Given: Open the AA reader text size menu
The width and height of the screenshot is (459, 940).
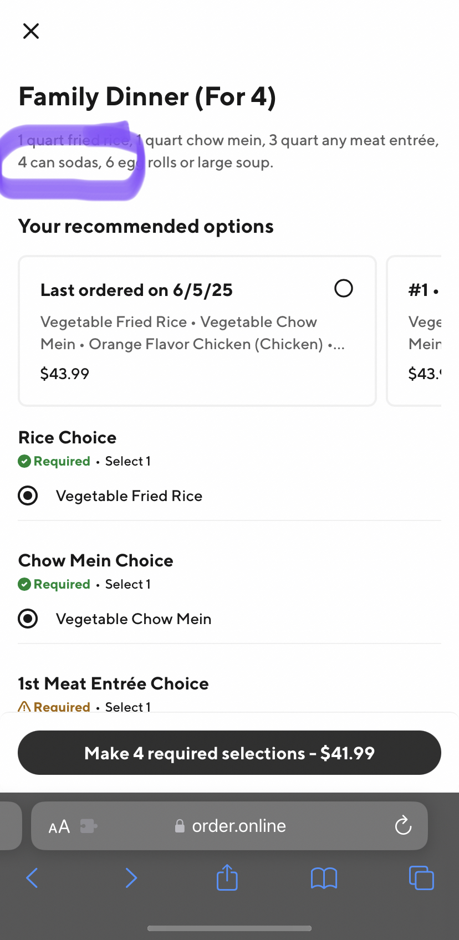Looking at the screenshot, I should tap(59, 826).
